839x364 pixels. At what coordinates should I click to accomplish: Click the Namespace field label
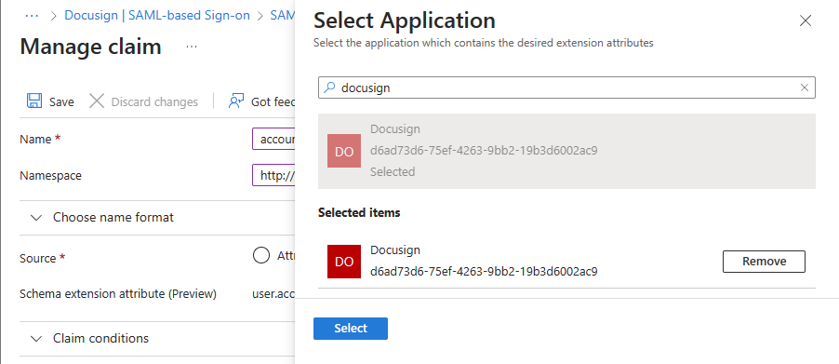tap(51, 176)
